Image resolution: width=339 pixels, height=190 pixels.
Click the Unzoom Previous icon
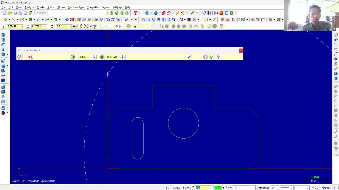click(96, 20)
